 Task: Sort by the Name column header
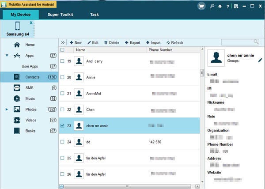(x=110, y=50)
